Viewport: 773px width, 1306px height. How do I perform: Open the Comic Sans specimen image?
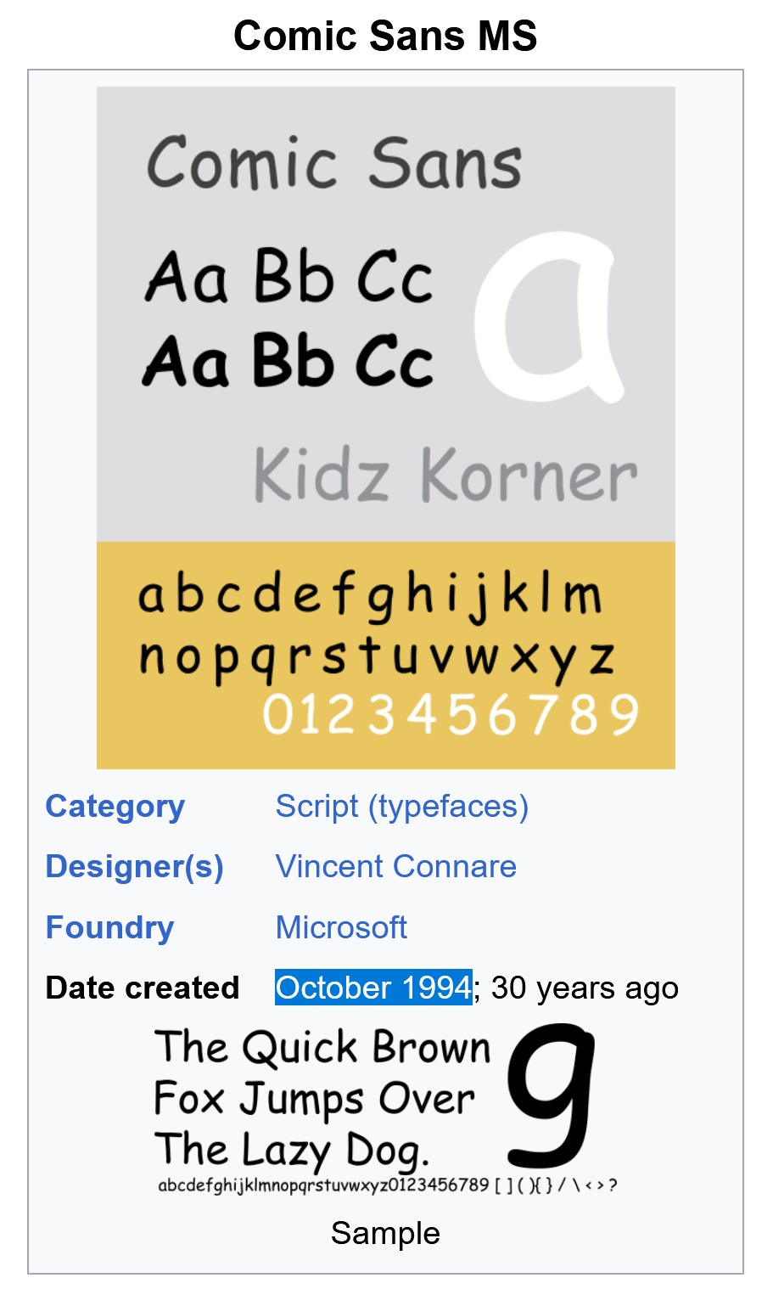(386, 428)
